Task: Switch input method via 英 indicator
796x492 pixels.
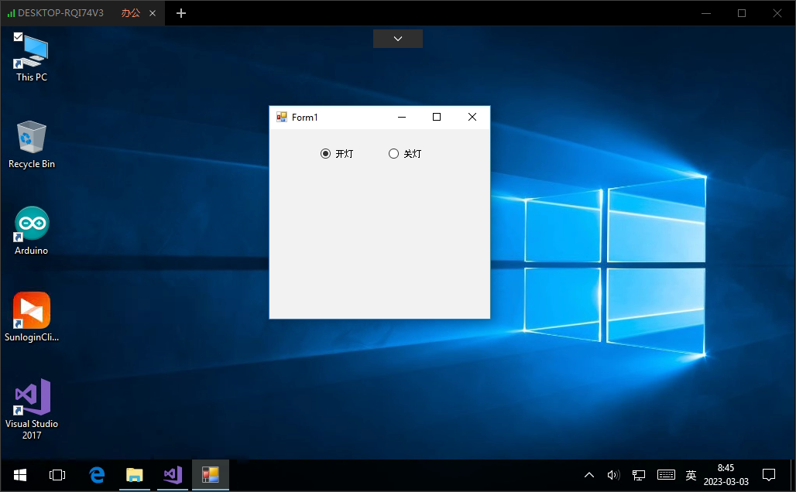Action: tap(691, 475)
